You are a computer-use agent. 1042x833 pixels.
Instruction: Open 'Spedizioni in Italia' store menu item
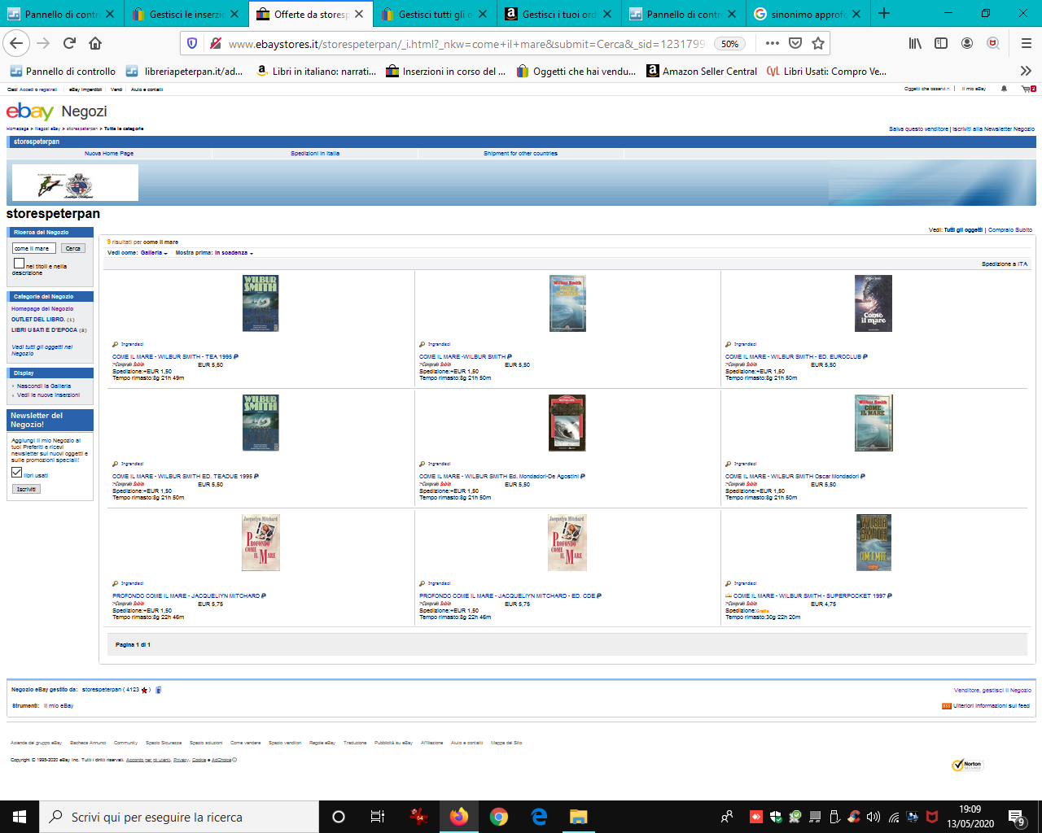point(315,153)
